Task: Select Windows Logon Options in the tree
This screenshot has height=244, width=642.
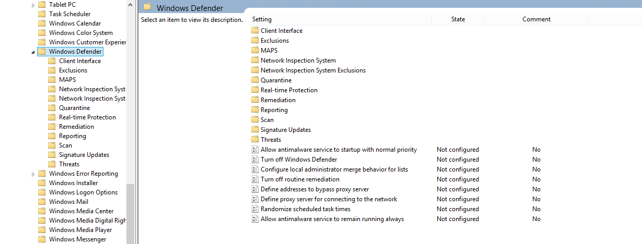Action: point(83,192)
